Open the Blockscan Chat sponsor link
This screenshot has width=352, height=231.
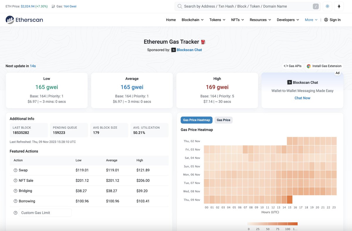coord(189,50)
